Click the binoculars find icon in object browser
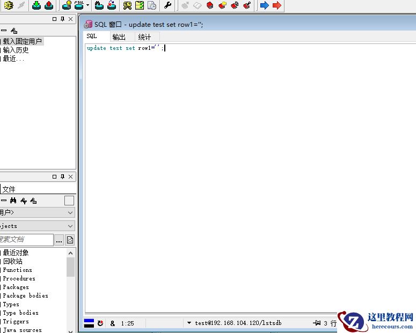The height and width of the screenshot is (333, 416). pos(13,201)
